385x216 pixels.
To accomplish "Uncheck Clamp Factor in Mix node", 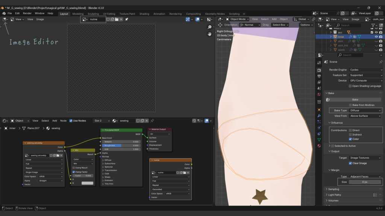I will click(74, 172).
